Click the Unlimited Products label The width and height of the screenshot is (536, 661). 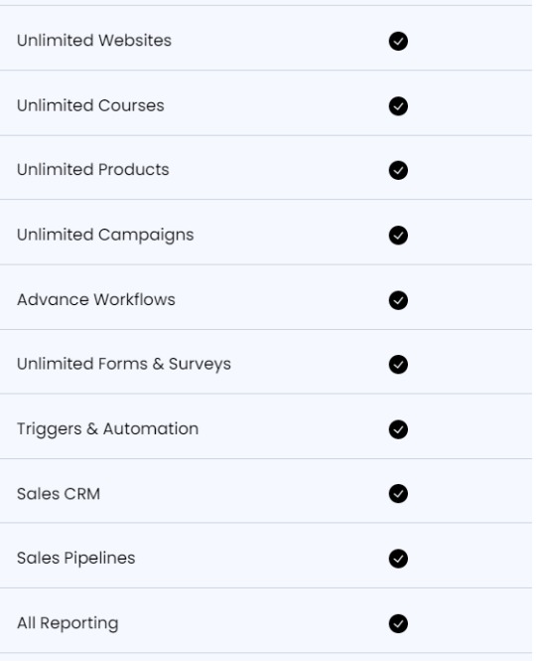pyautogui.click(x=93, y=169)
